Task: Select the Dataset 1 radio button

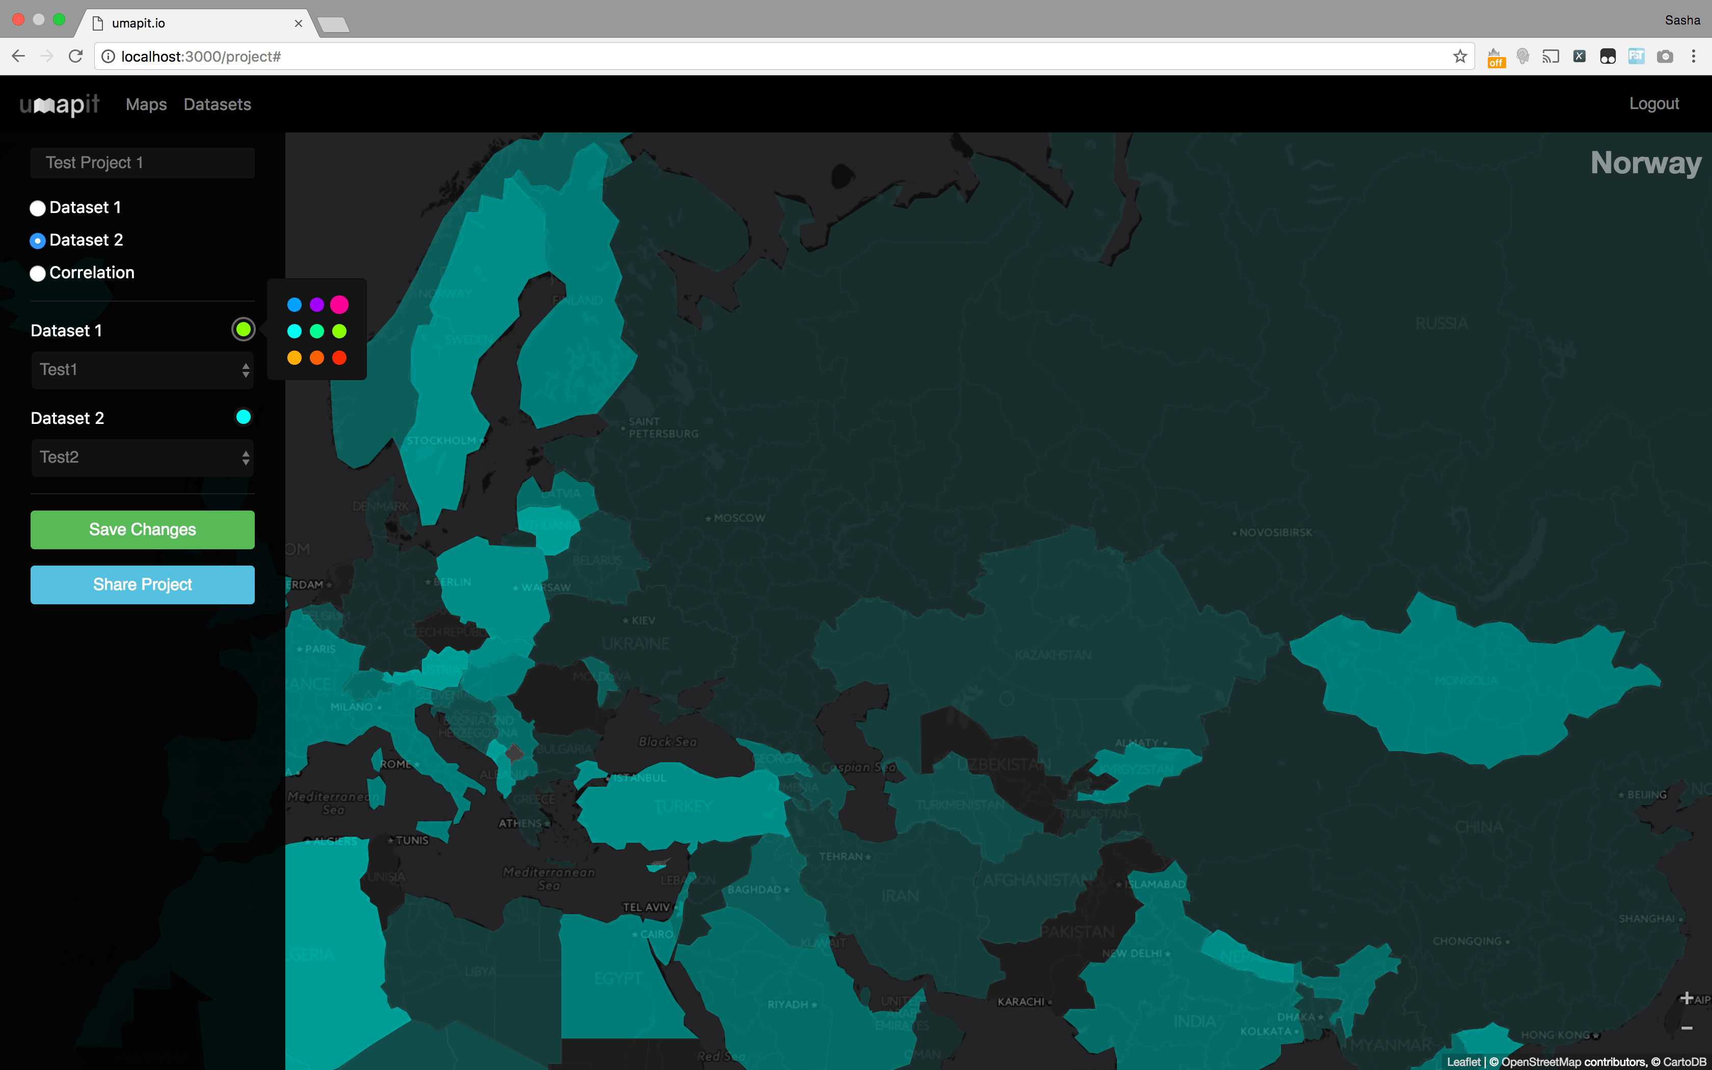Action: click(x=38, y=208)
